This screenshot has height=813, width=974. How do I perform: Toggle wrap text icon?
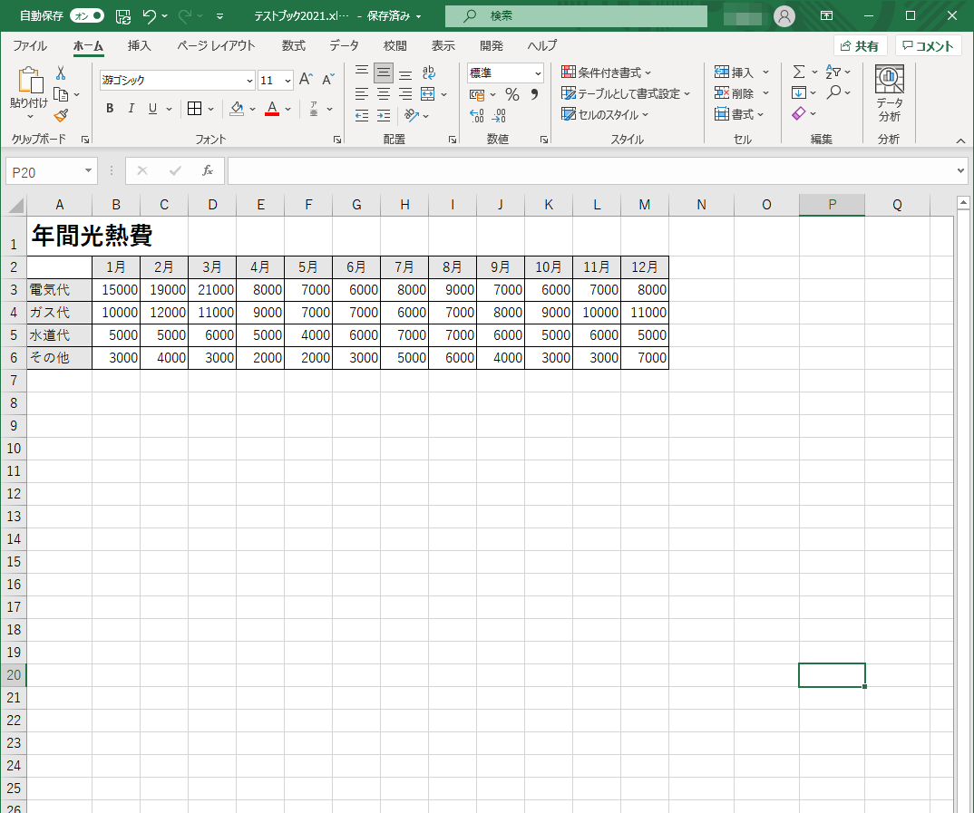(429, 73)
